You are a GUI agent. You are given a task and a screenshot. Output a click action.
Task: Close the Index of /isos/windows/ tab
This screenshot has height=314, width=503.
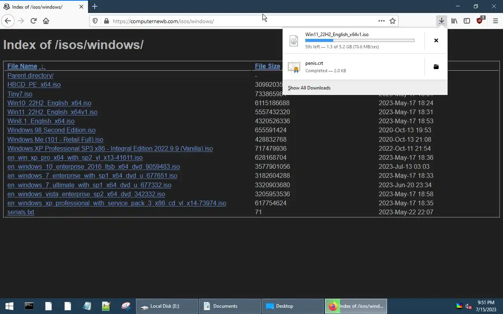tap(81, 7)
